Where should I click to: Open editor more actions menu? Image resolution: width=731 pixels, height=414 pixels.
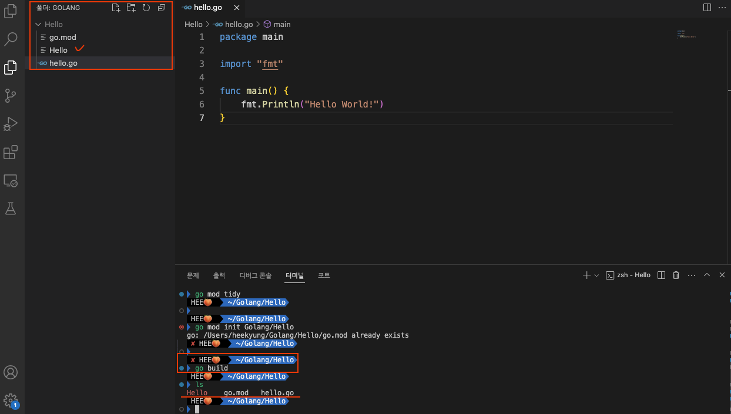click(x=722, y=8)
